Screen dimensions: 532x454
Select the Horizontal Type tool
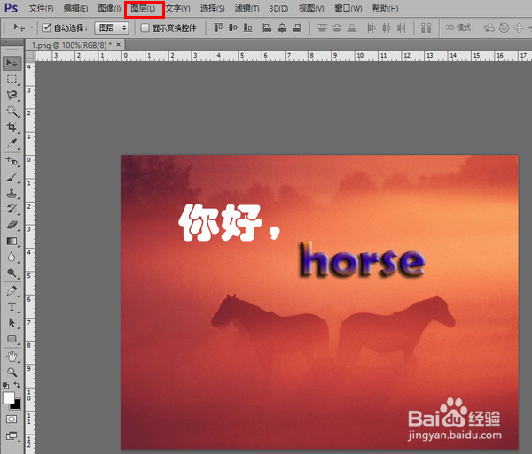(x=12, y=307)
